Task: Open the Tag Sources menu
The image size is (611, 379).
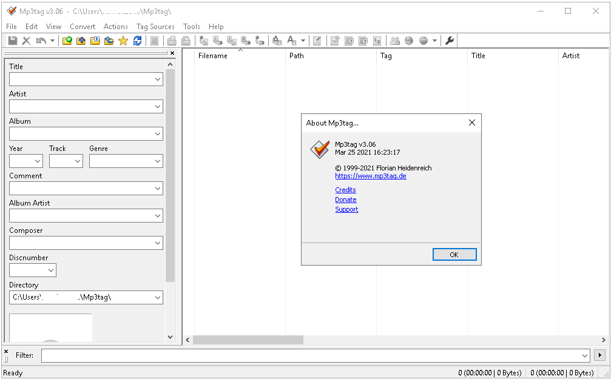Action: (155, 27)
